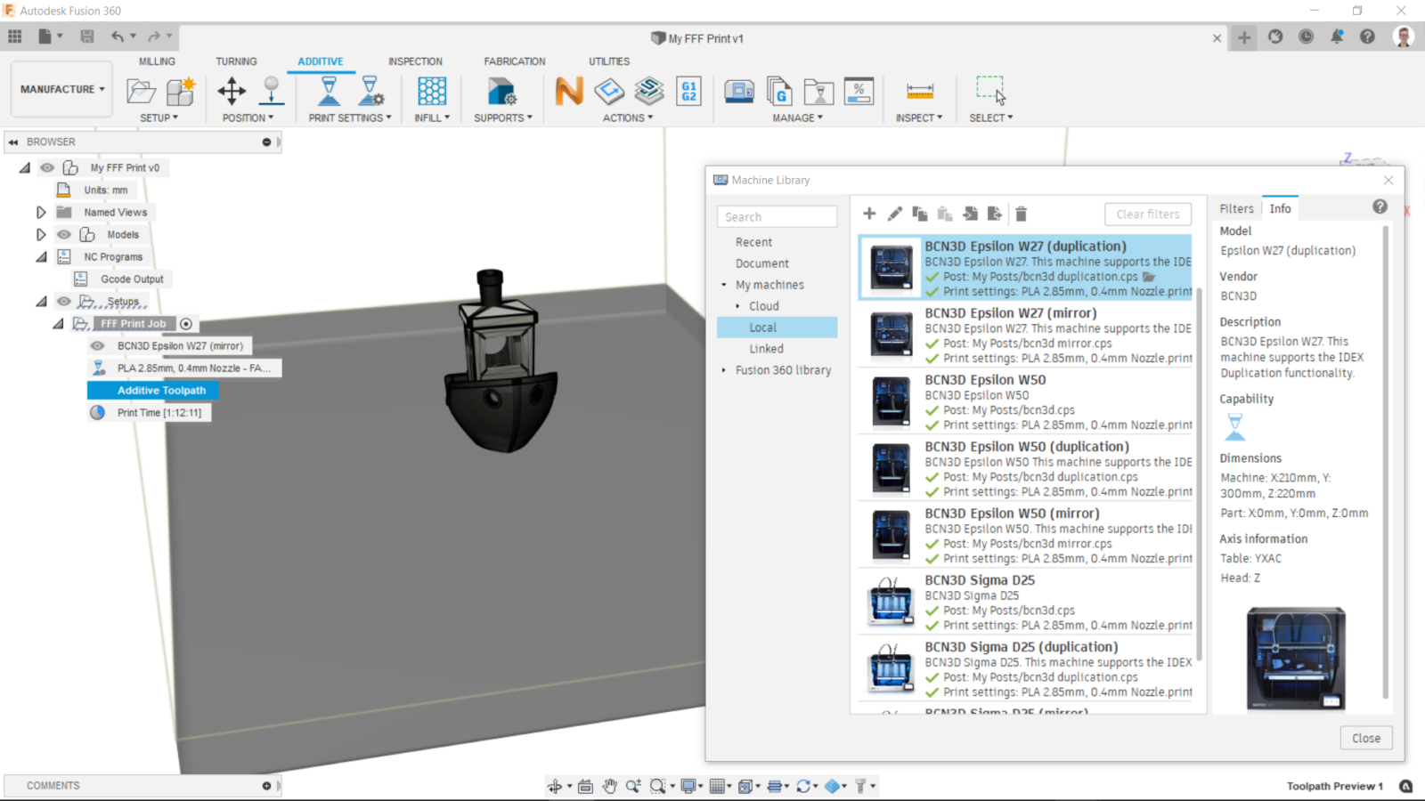Switch to the Inspection ribbon tab

pyautogui.click(x=415, y=61)
